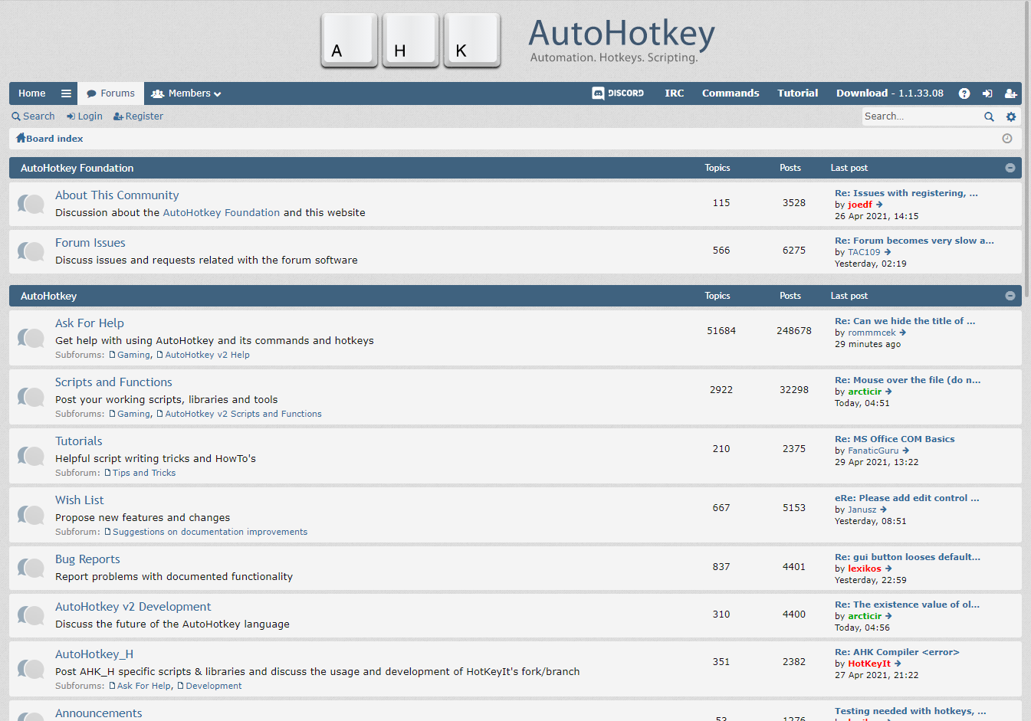View latest post arrow beside TAC109
The width and height of the screenshot is (1031, 721).
888,252
